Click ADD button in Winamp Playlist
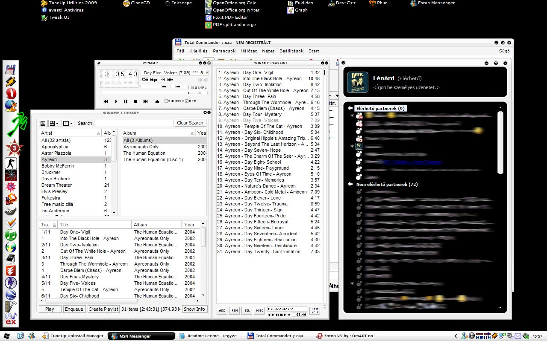Screen dimensions: 547x341 tap(222, 311)
